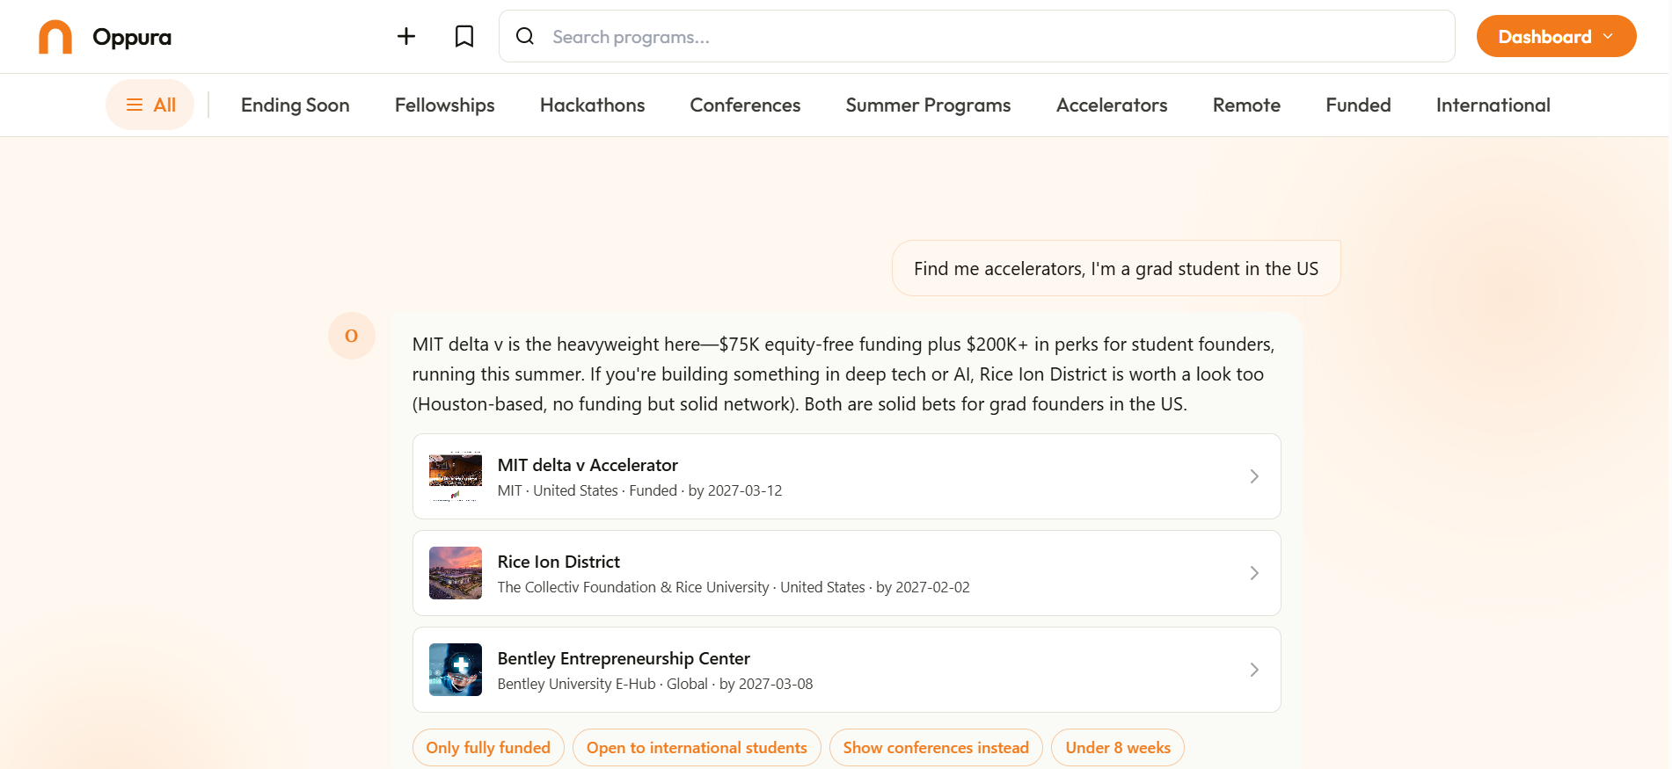The width and height of the screenshot is (1672, 769).
Task: Click the search magnifier icon
Action: coord(525,36)
